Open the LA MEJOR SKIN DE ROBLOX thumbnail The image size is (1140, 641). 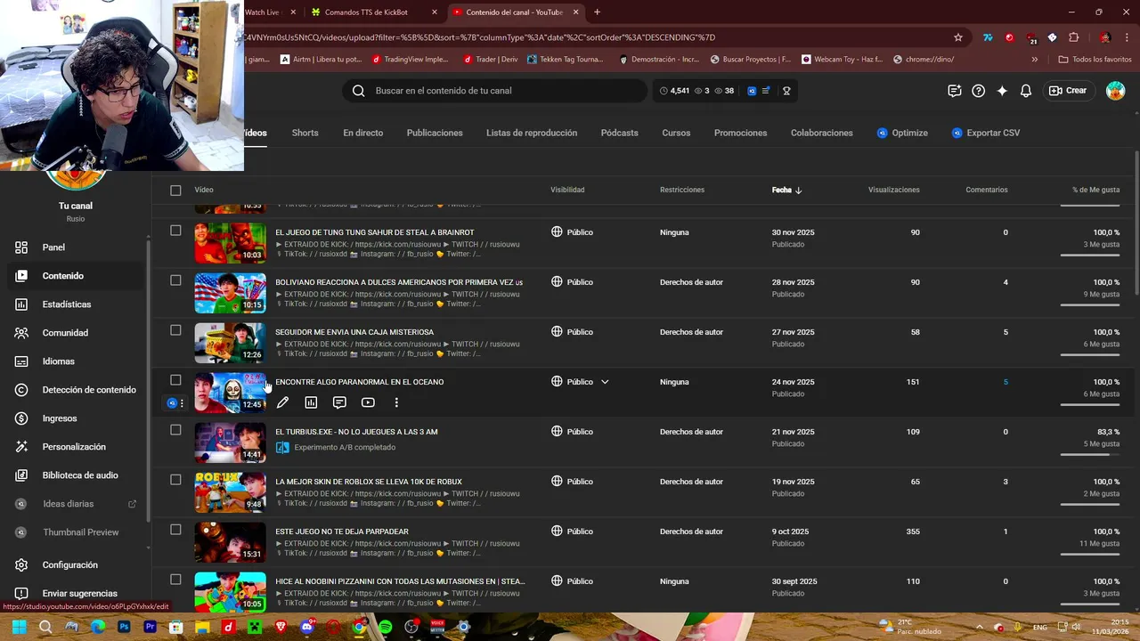230,492
